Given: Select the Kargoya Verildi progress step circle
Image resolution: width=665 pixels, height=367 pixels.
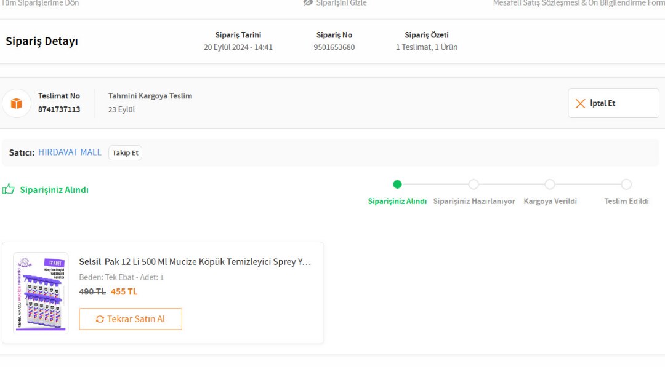Looking at the screenshot, I should (x=550, y=184).
